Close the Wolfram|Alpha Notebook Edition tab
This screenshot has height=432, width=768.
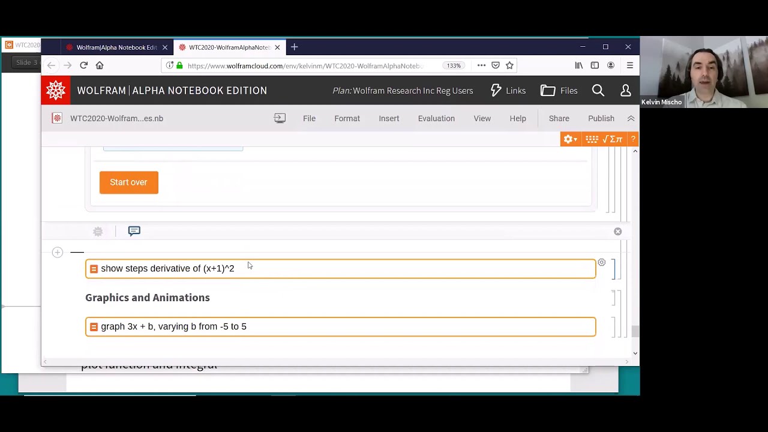click(164, 47)
